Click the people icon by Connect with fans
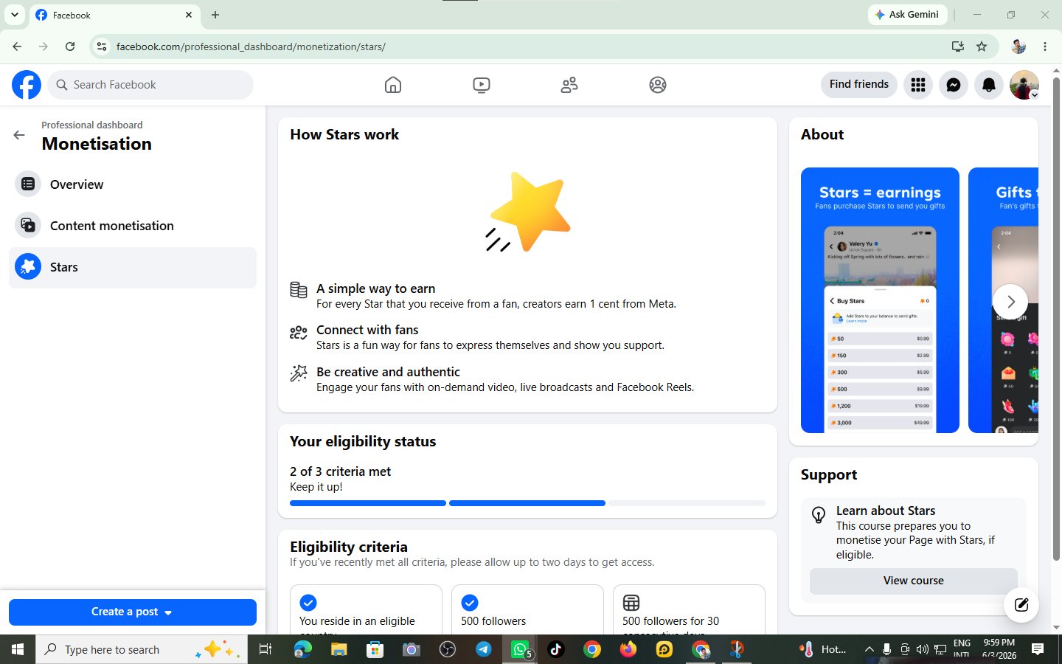Screen dimensions: 1062x664 point(299,333)
